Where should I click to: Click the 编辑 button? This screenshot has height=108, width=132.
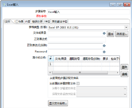pyautogui.click(x=125, y=74)
